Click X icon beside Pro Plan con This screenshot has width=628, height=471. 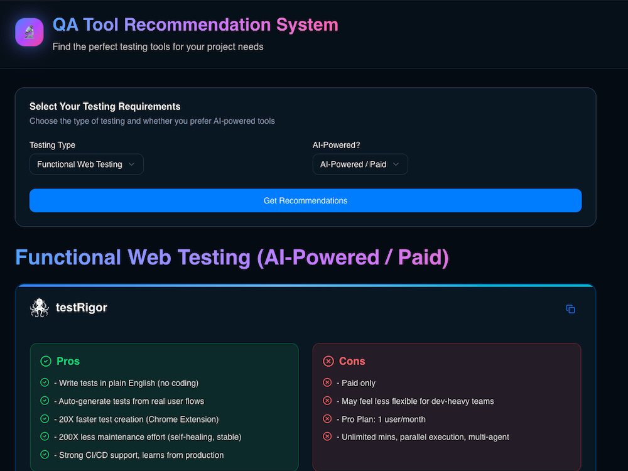pos(327,418)
